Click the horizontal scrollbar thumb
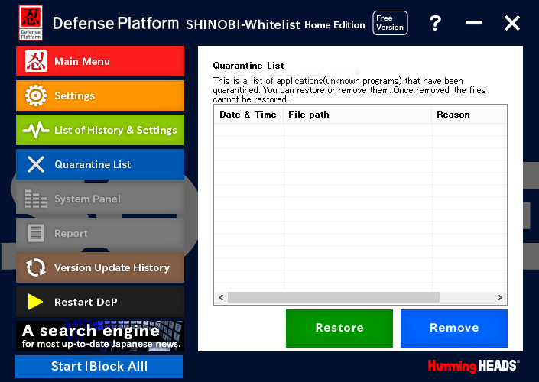This screenshot has height=382, width=539. click(333, 297)
